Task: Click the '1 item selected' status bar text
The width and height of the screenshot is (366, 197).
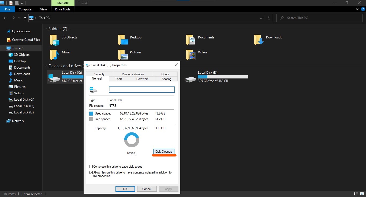Action: click(32, 194)
